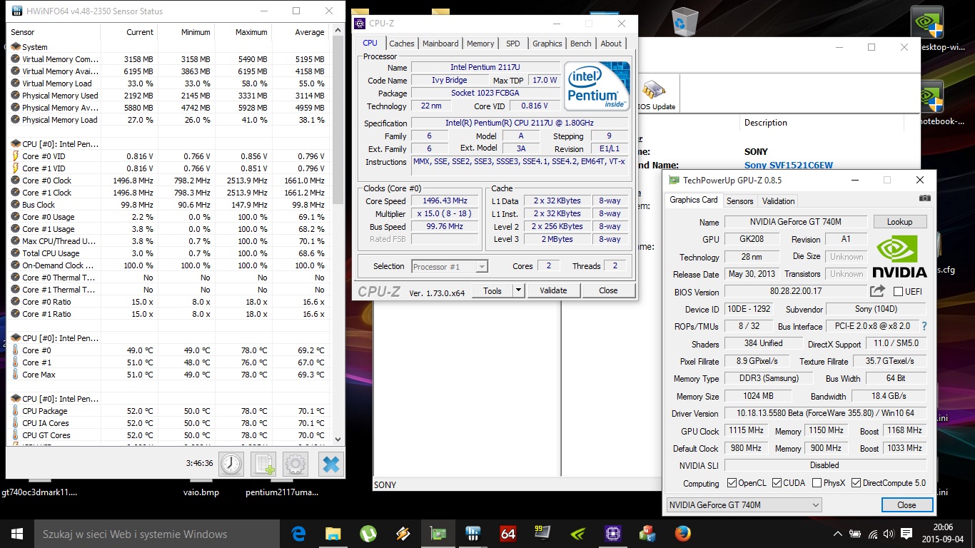
Task: Click the red 64 taskbar icon
Action: click(x=508, y=534)
